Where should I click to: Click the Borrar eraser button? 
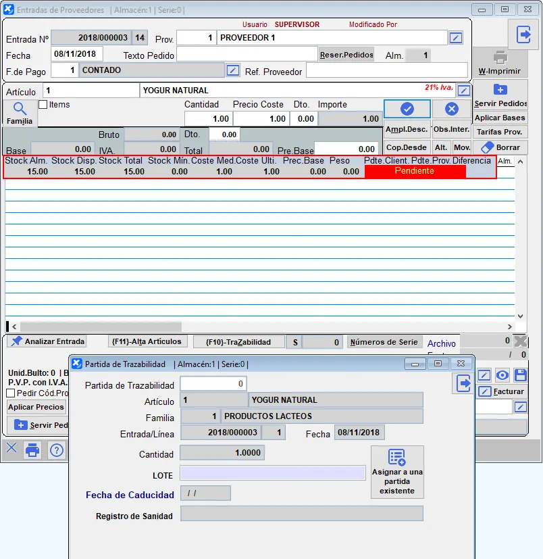(x=500, y=147)
